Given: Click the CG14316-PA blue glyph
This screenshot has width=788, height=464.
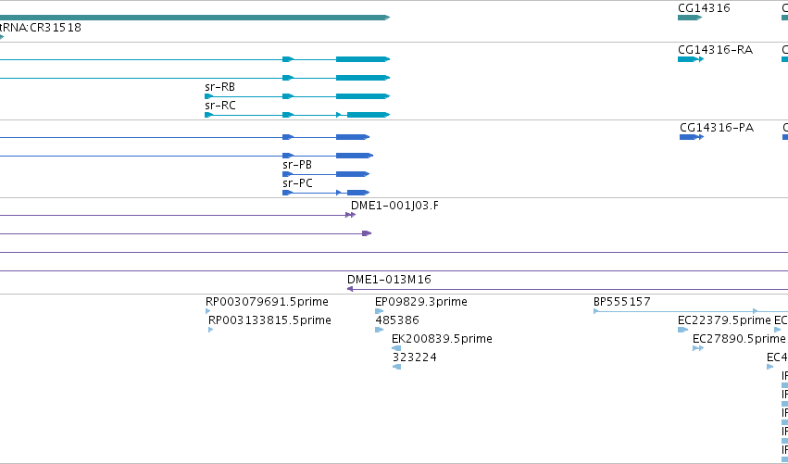Looking at the screenshot, I should (692, 137).
